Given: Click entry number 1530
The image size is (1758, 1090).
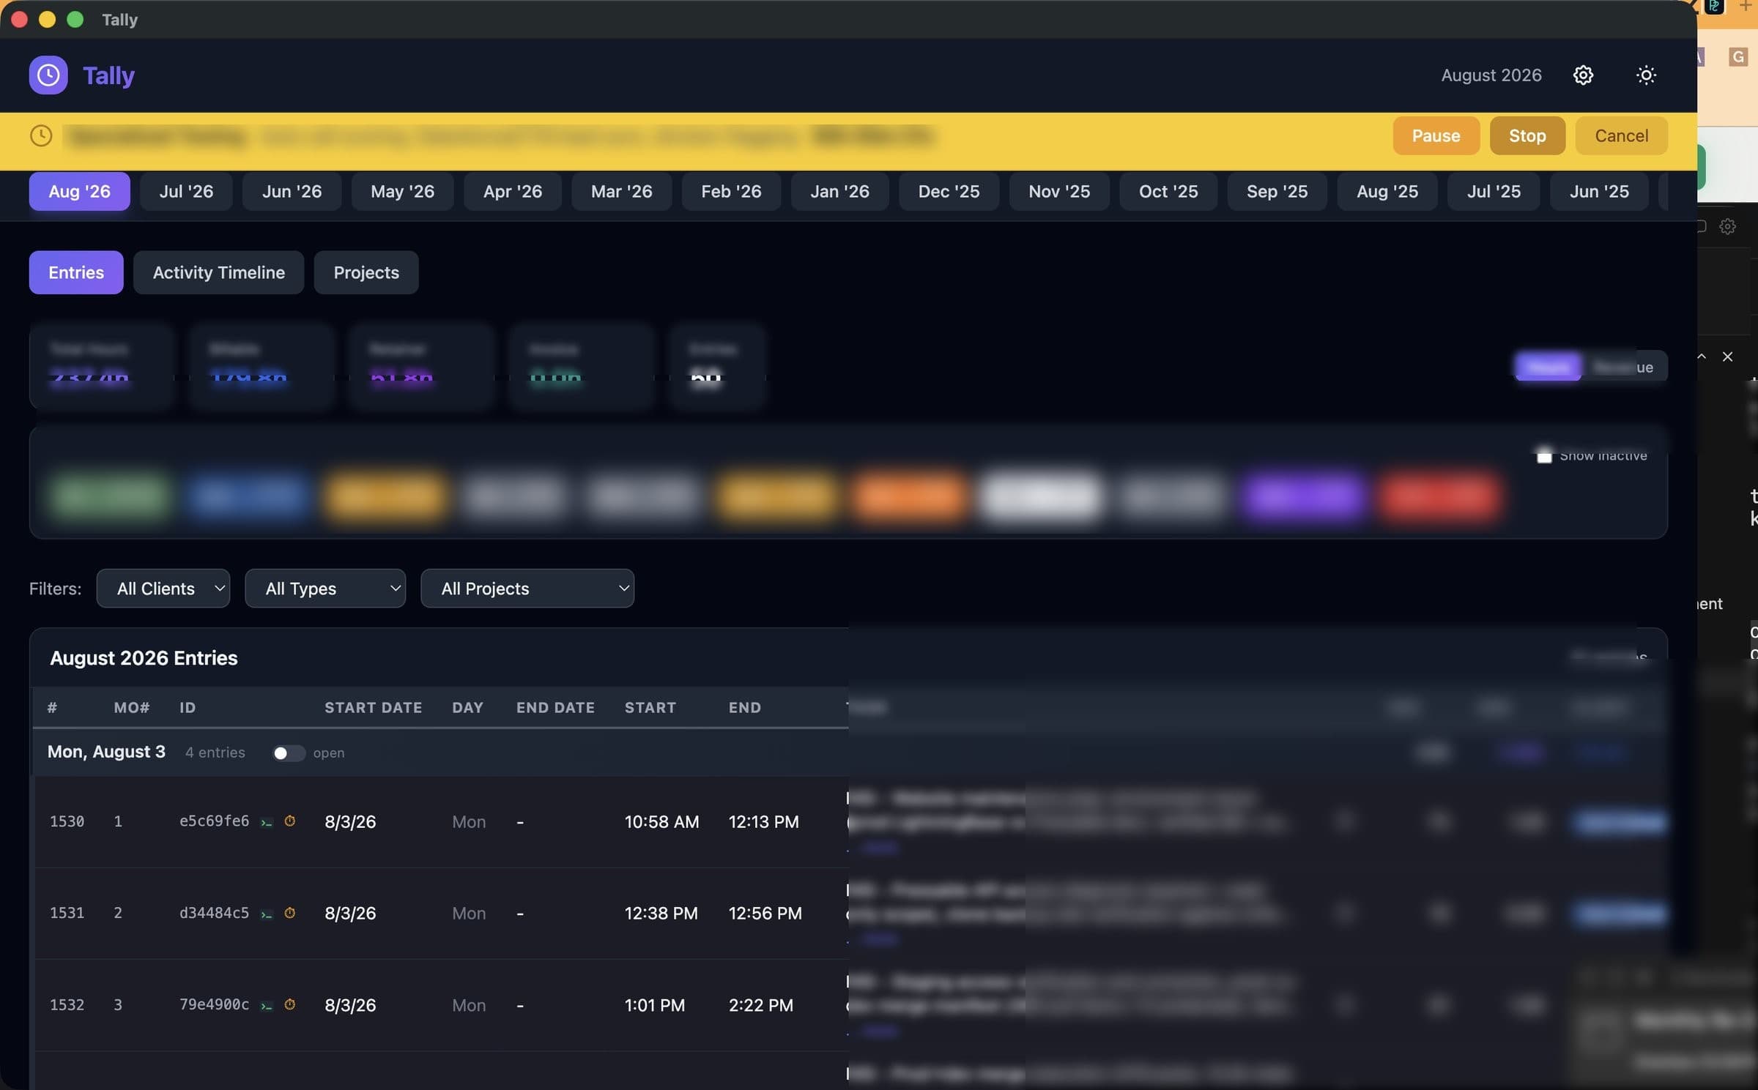Looking at the screenshot, I should point(67,821).
